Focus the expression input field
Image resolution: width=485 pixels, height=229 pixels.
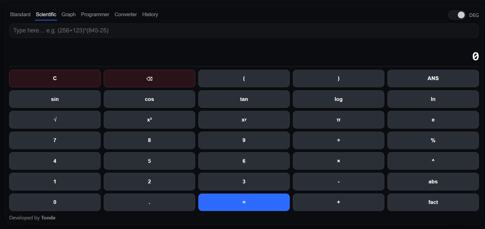(x=244, y=31)
